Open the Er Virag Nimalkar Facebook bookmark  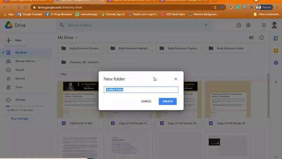click(x=59, y=14)
